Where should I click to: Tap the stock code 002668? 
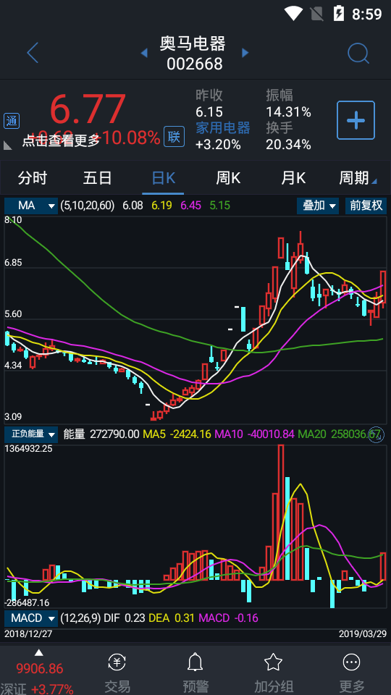195,64
